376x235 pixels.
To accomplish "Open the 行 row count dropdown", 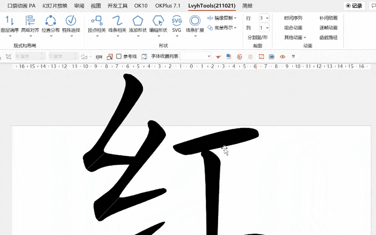I will point(264,18).
